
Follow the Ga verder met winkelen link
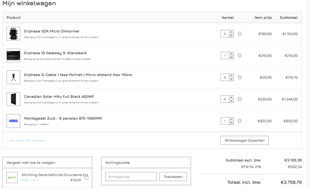point(26,140)
